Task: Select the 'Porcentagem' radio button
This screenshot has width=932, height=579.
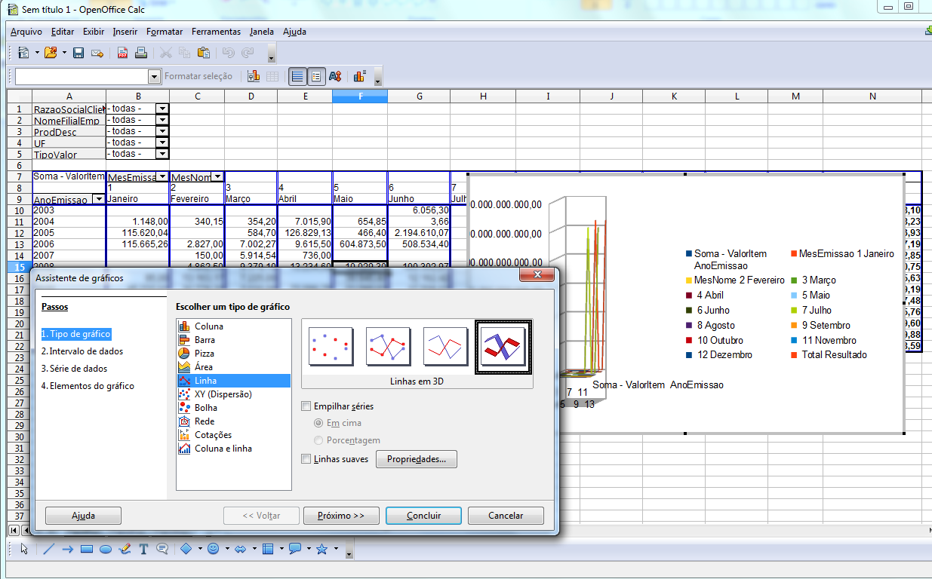Action: pos(320,441)
